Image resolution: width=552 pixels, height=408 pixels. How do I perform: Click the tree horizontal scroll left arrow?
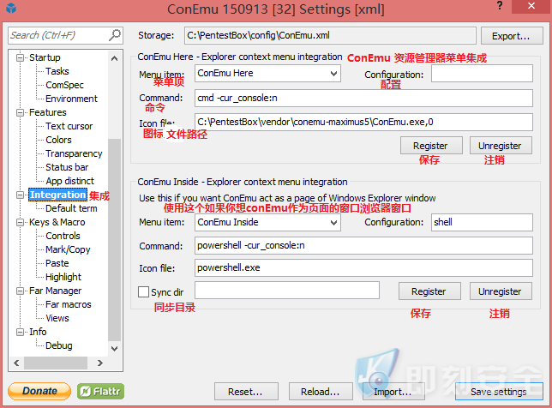coord(16,363)
